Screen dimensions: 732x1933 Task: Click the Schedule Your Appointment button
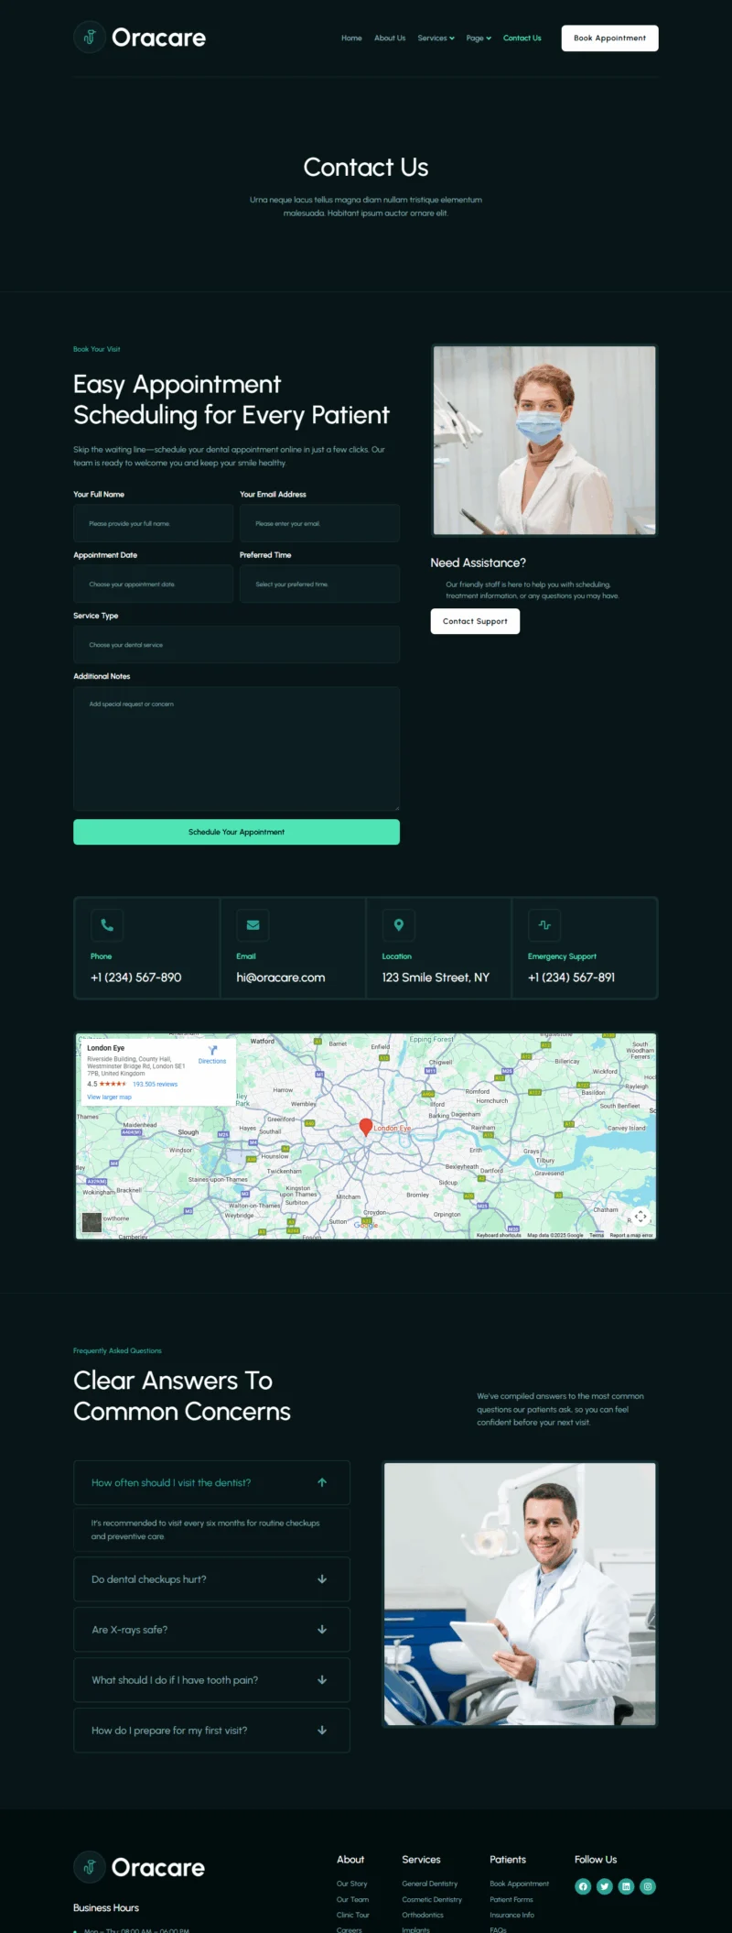point(236,832)
